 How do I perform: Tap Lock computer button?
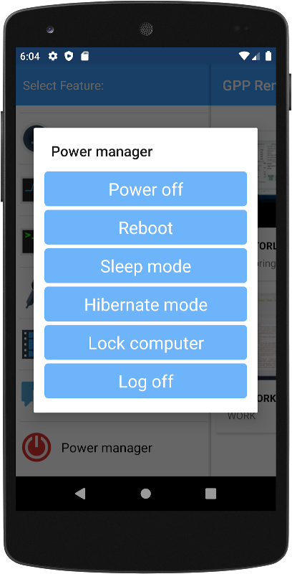click(145, 343)
